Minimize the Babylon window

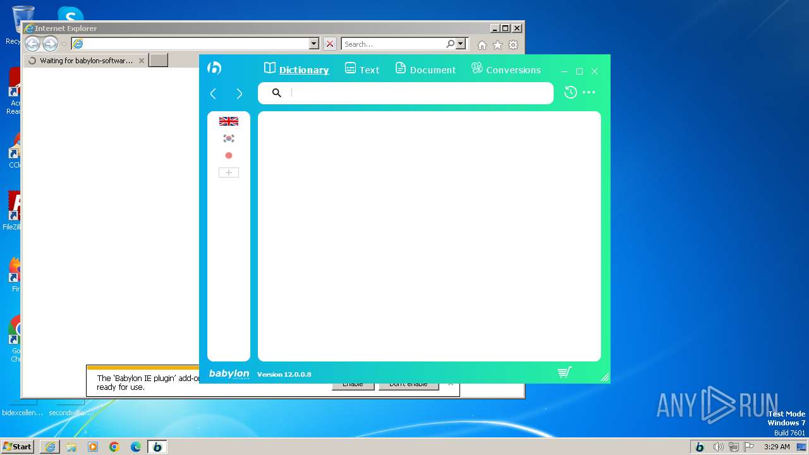(564, 71)
